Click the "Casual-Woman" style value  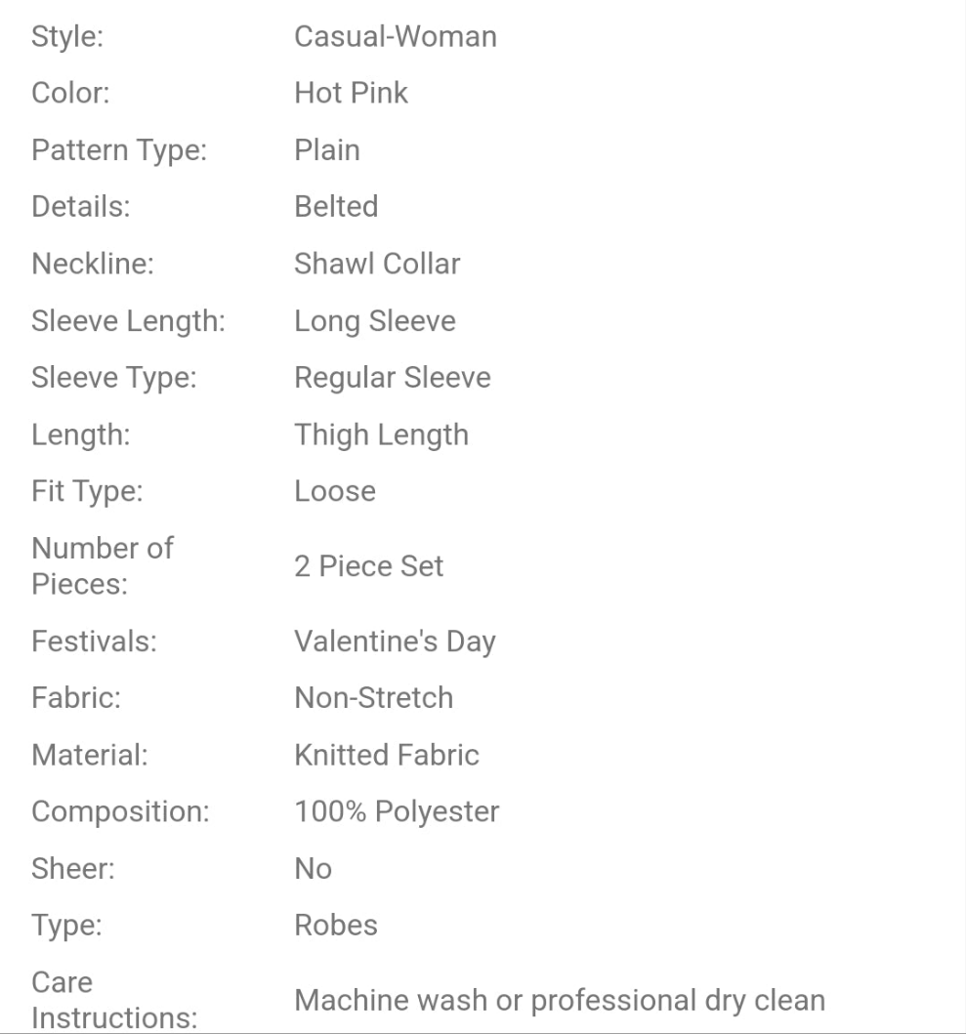point(395,37)
